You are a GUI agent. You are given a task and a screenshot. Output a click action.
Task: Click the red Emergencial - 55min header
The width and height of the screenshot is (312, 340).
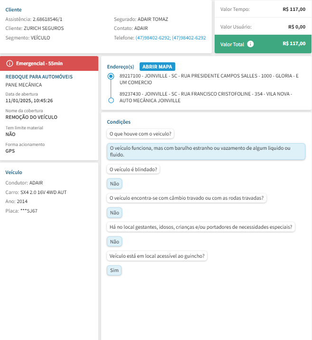click(x=49, y=63)
